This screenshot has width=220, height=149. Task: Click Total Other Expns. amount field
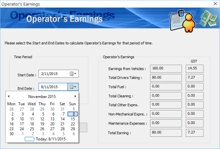click(166, 105)
